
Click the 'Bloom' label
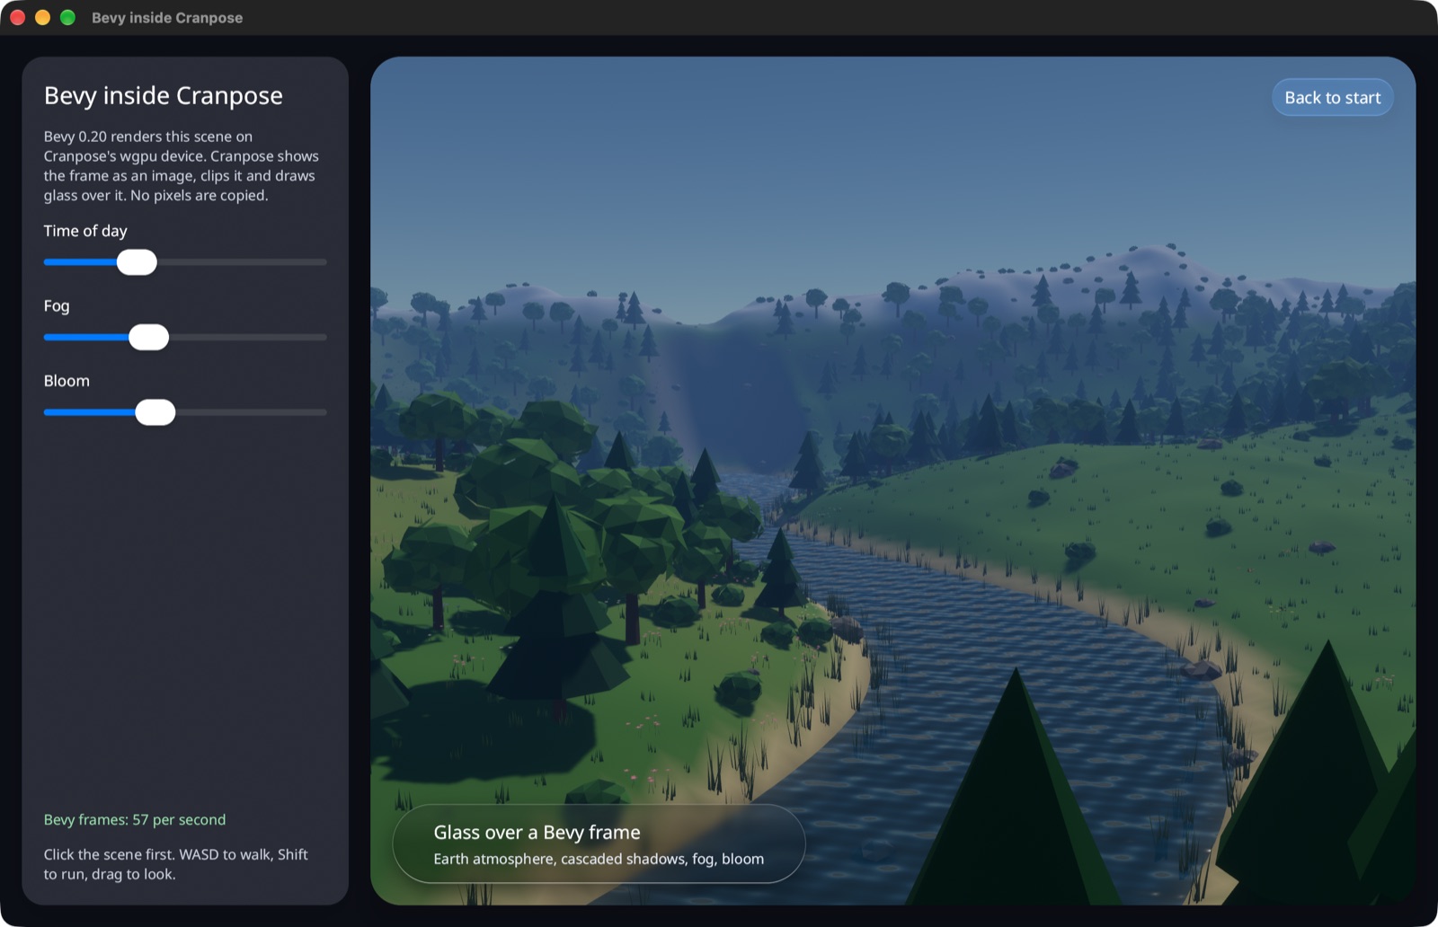pyautogui.click(x=67, y=381)
